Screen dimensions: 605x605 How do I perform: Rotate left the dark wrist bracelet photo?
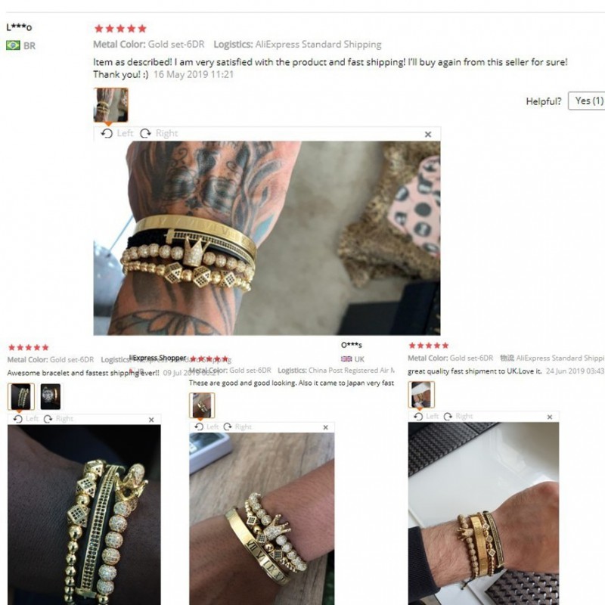[x=26, y=419]
